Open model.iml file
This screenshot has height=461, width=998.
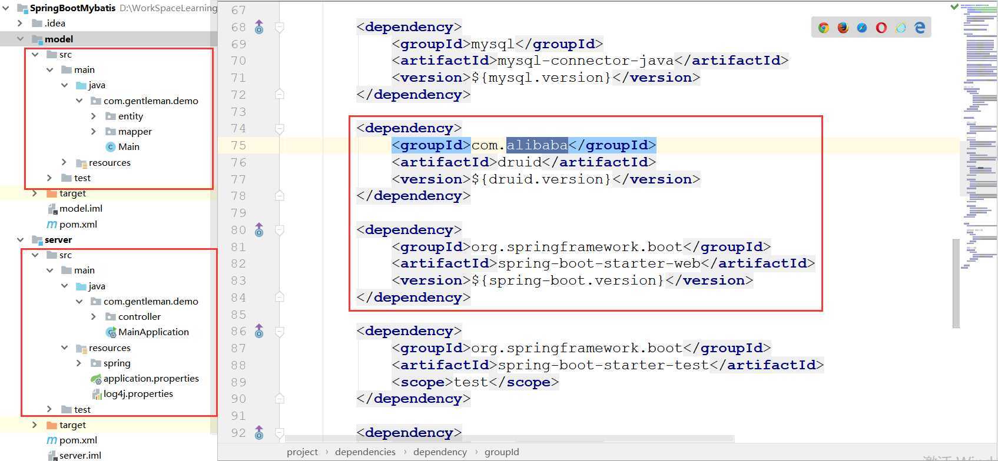(74, 209)
